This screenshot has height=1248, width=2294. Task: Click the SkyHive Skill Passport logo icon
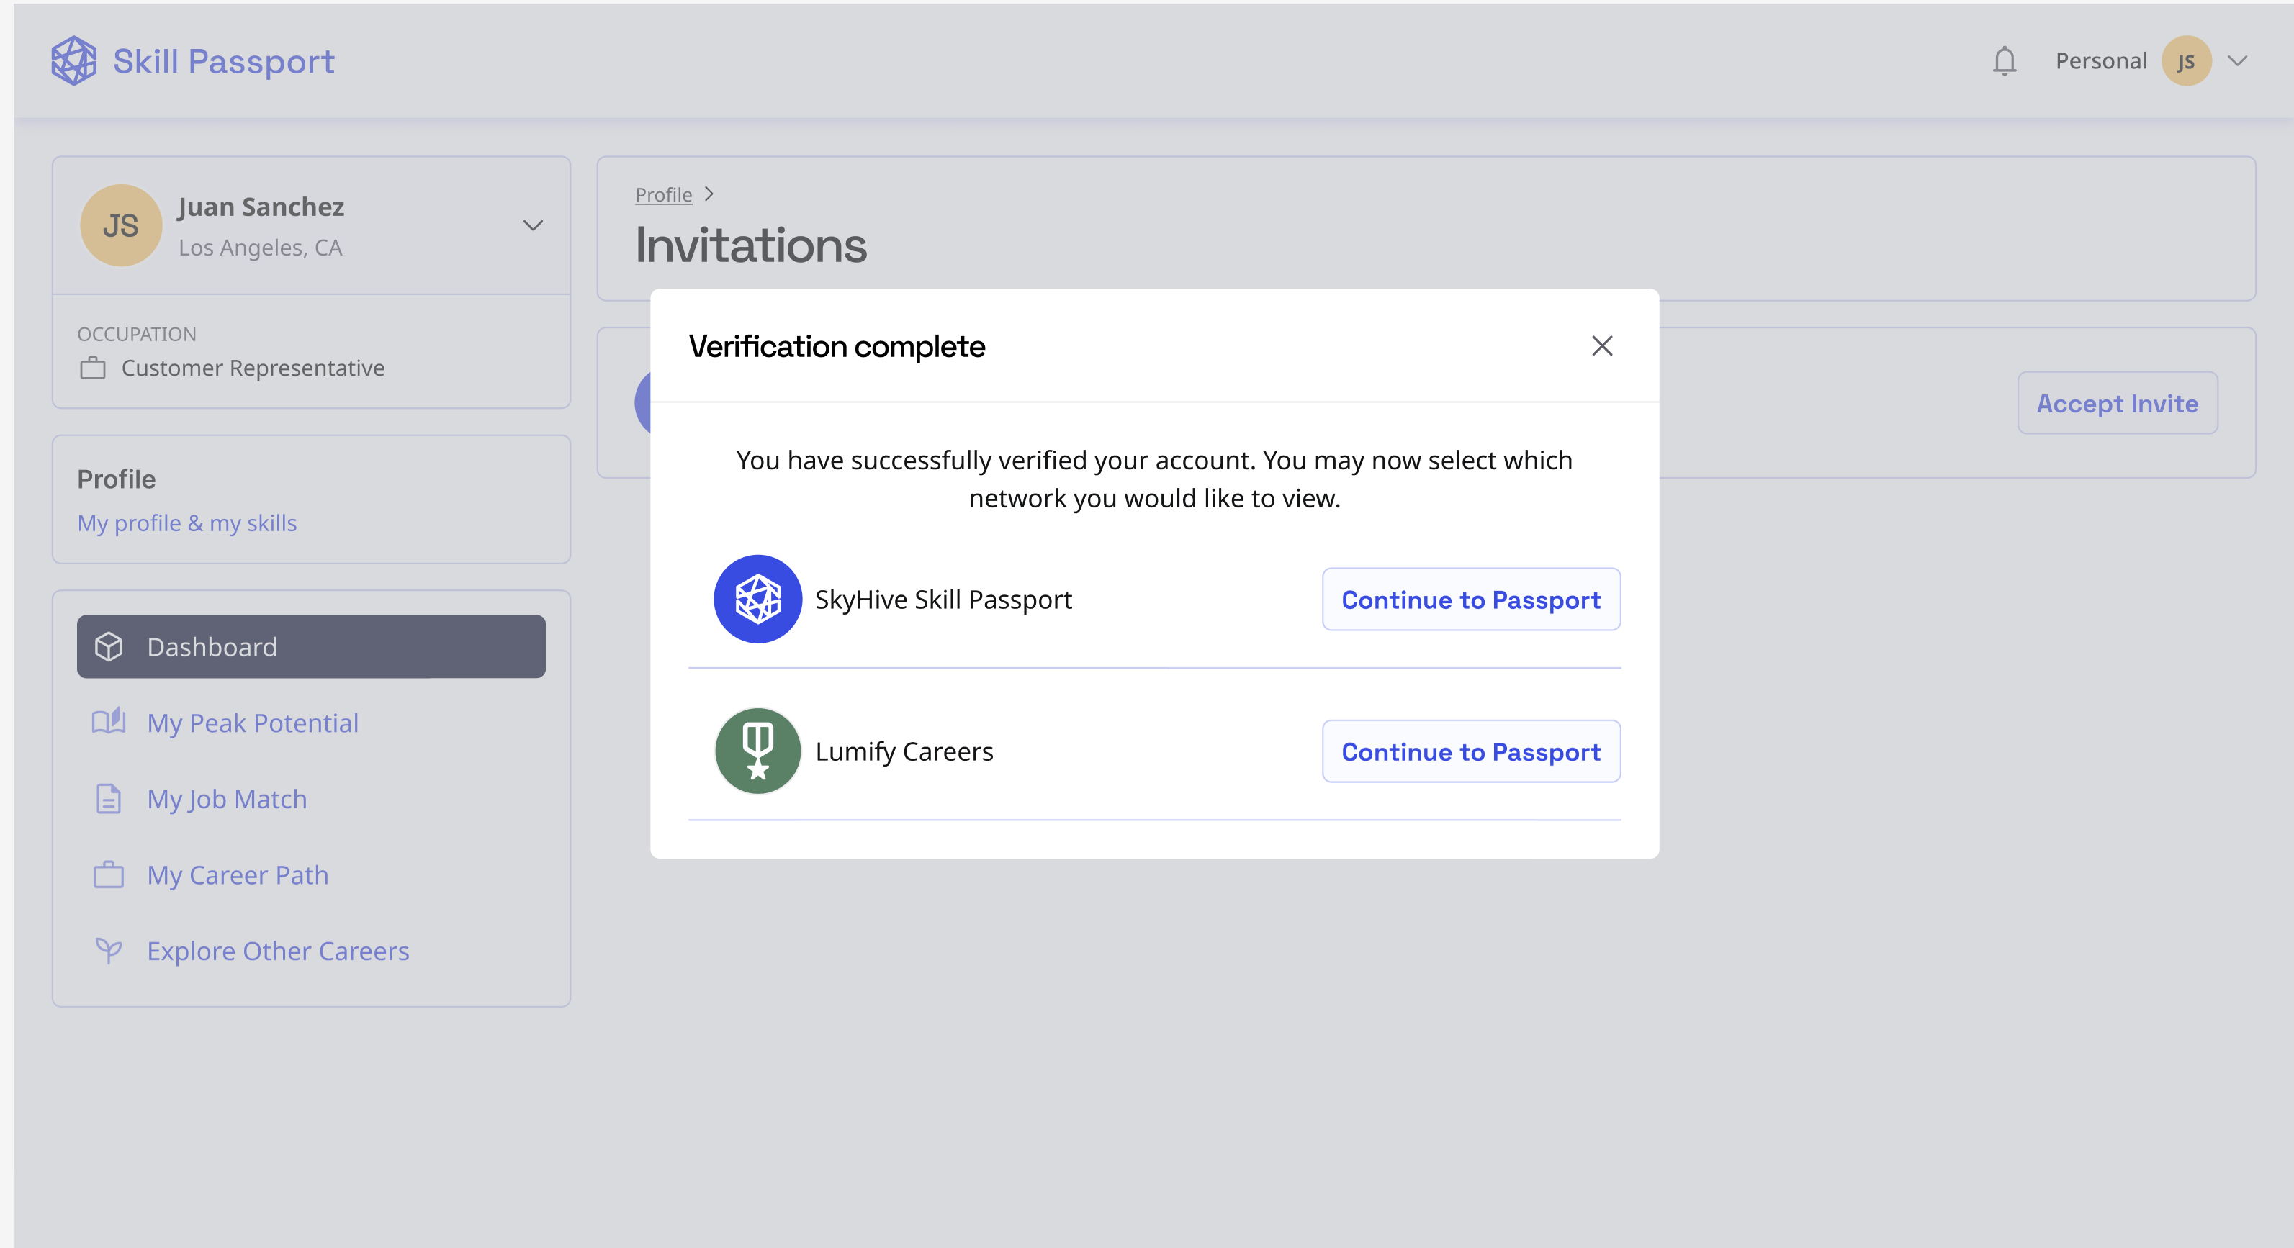[x=757, y=599]
